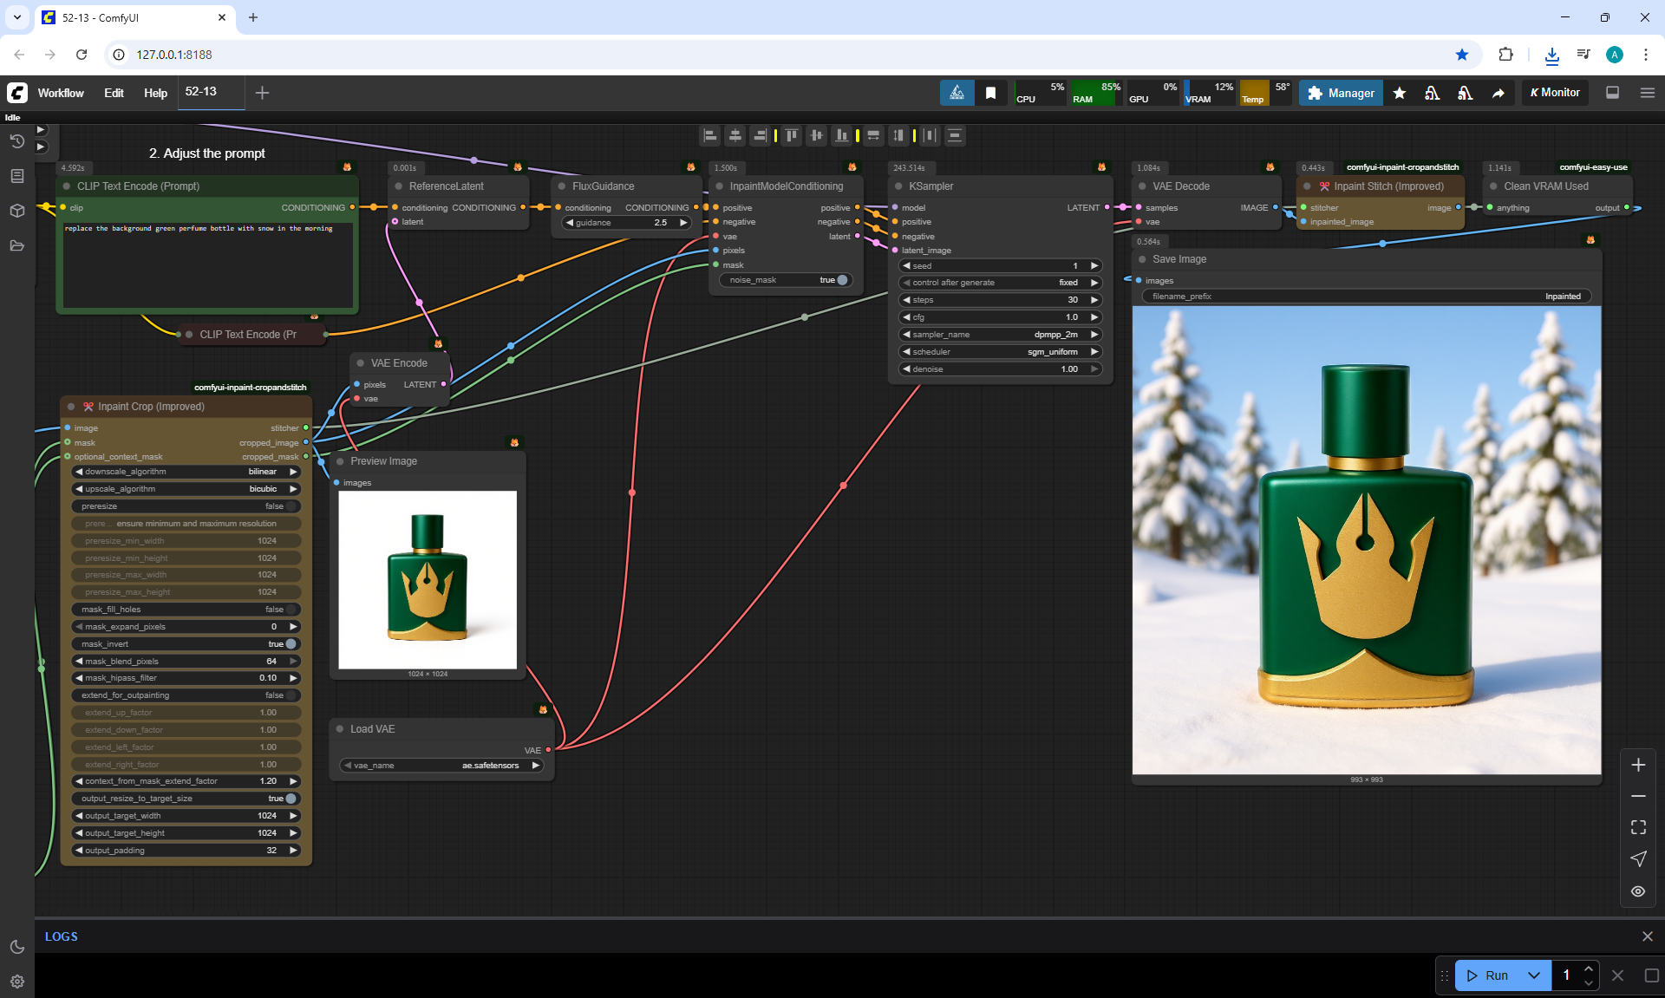Click the zoom in plus icon
The height and width of the screenshot is (998, 1665).
point(1638,765)
